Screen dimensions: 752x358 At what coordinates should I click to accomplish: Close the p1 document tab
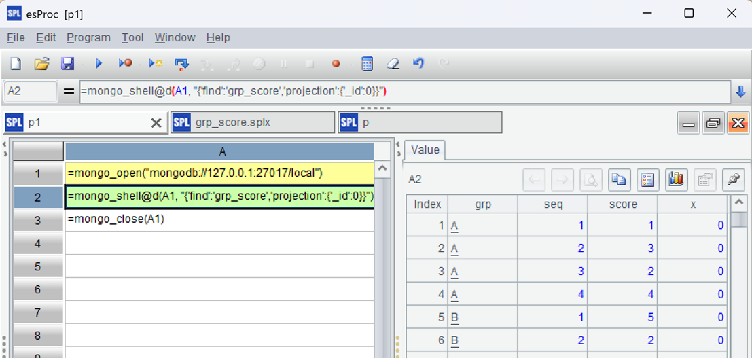(156, 123)
